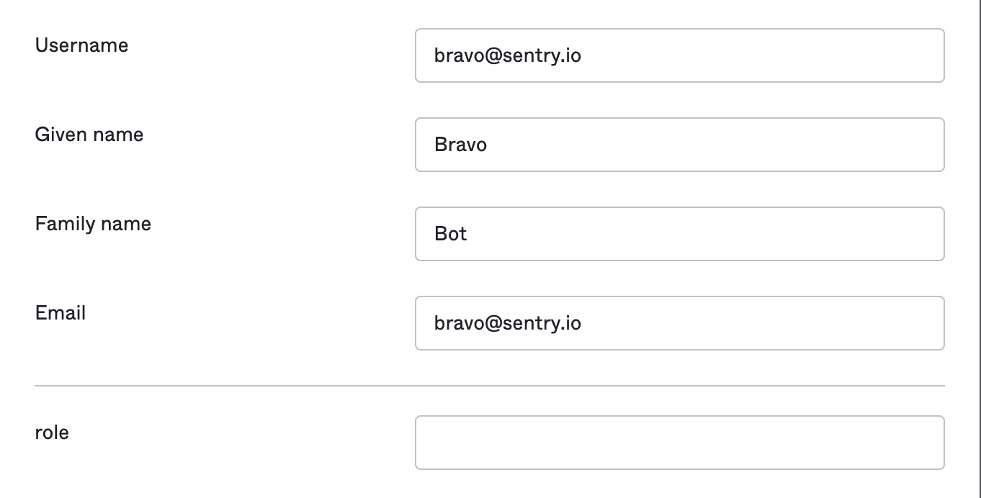Click the Email label
The image size is (981, 498).
[x=60, y=313]
